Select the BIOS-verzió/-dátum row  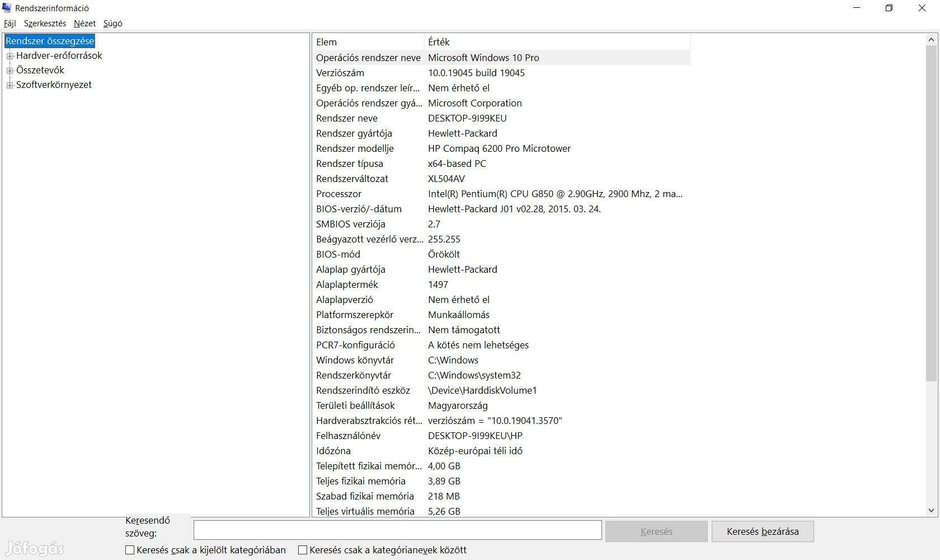[502, 209]
